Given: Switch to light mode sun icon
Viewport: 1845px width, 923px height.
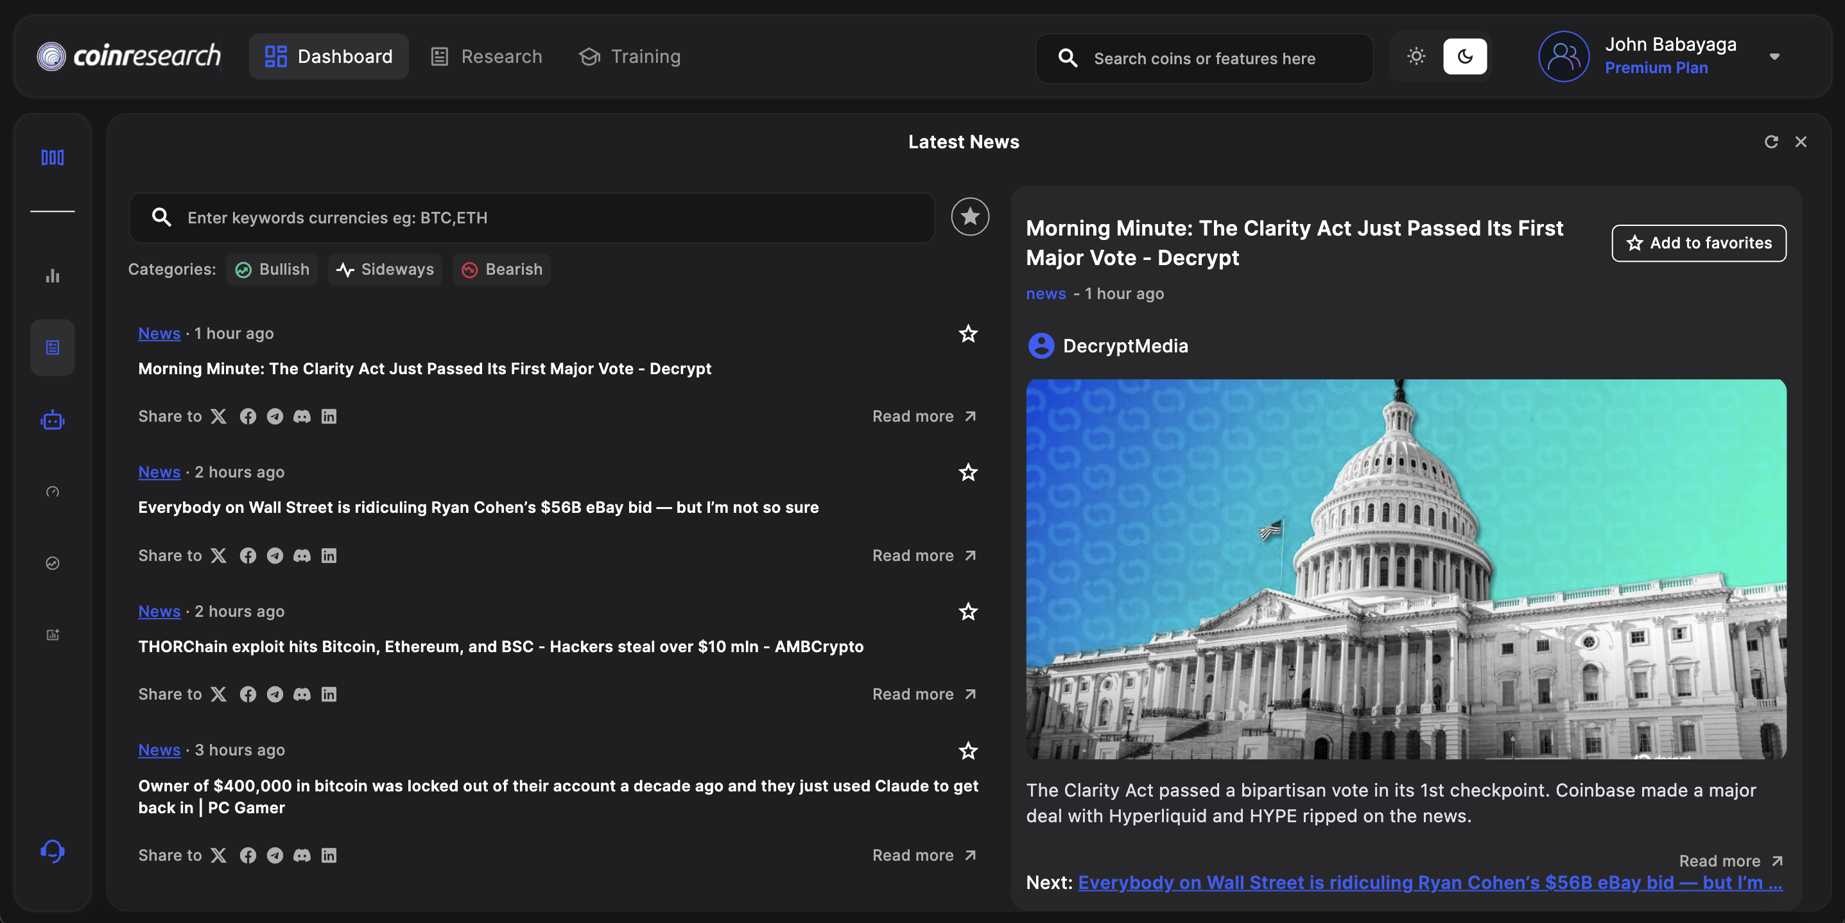Looking at the screenshot, I should click(x=1416, y=56).
